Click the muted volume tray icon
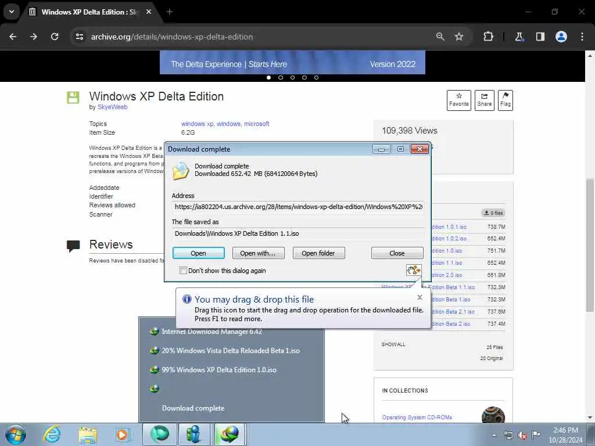The width and height of the screenshot is (595, 446). coord(522,435)
